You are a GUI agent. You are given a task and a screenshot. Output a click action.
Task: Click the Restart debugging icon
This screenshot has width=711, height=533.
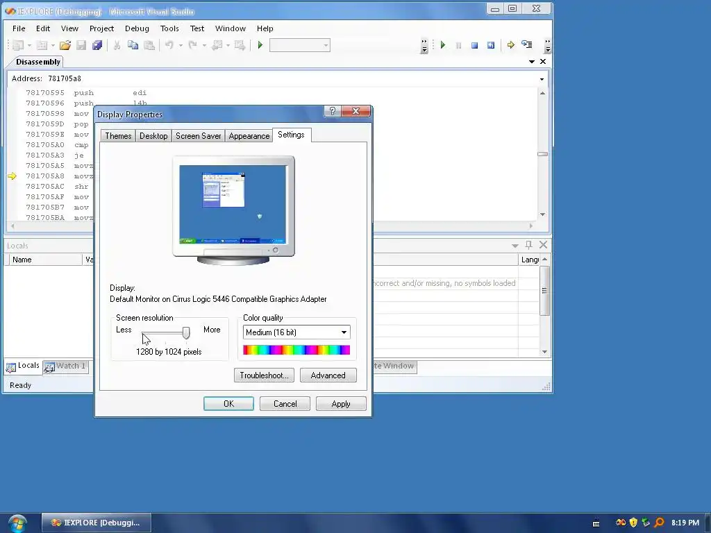point(491,45)
